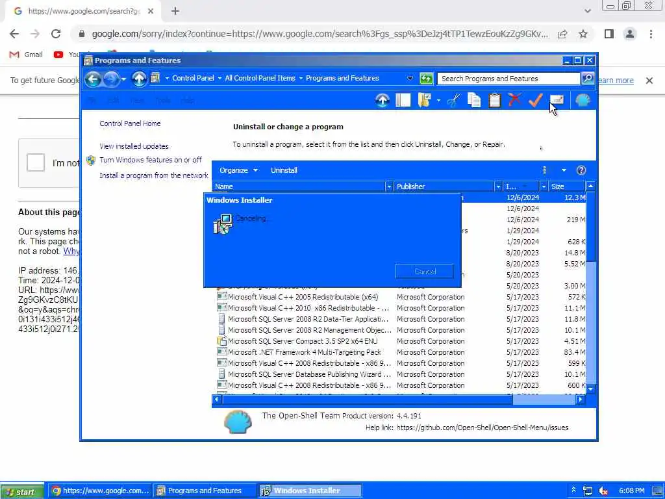Open a new Chrome tab

tap(175, 12)
